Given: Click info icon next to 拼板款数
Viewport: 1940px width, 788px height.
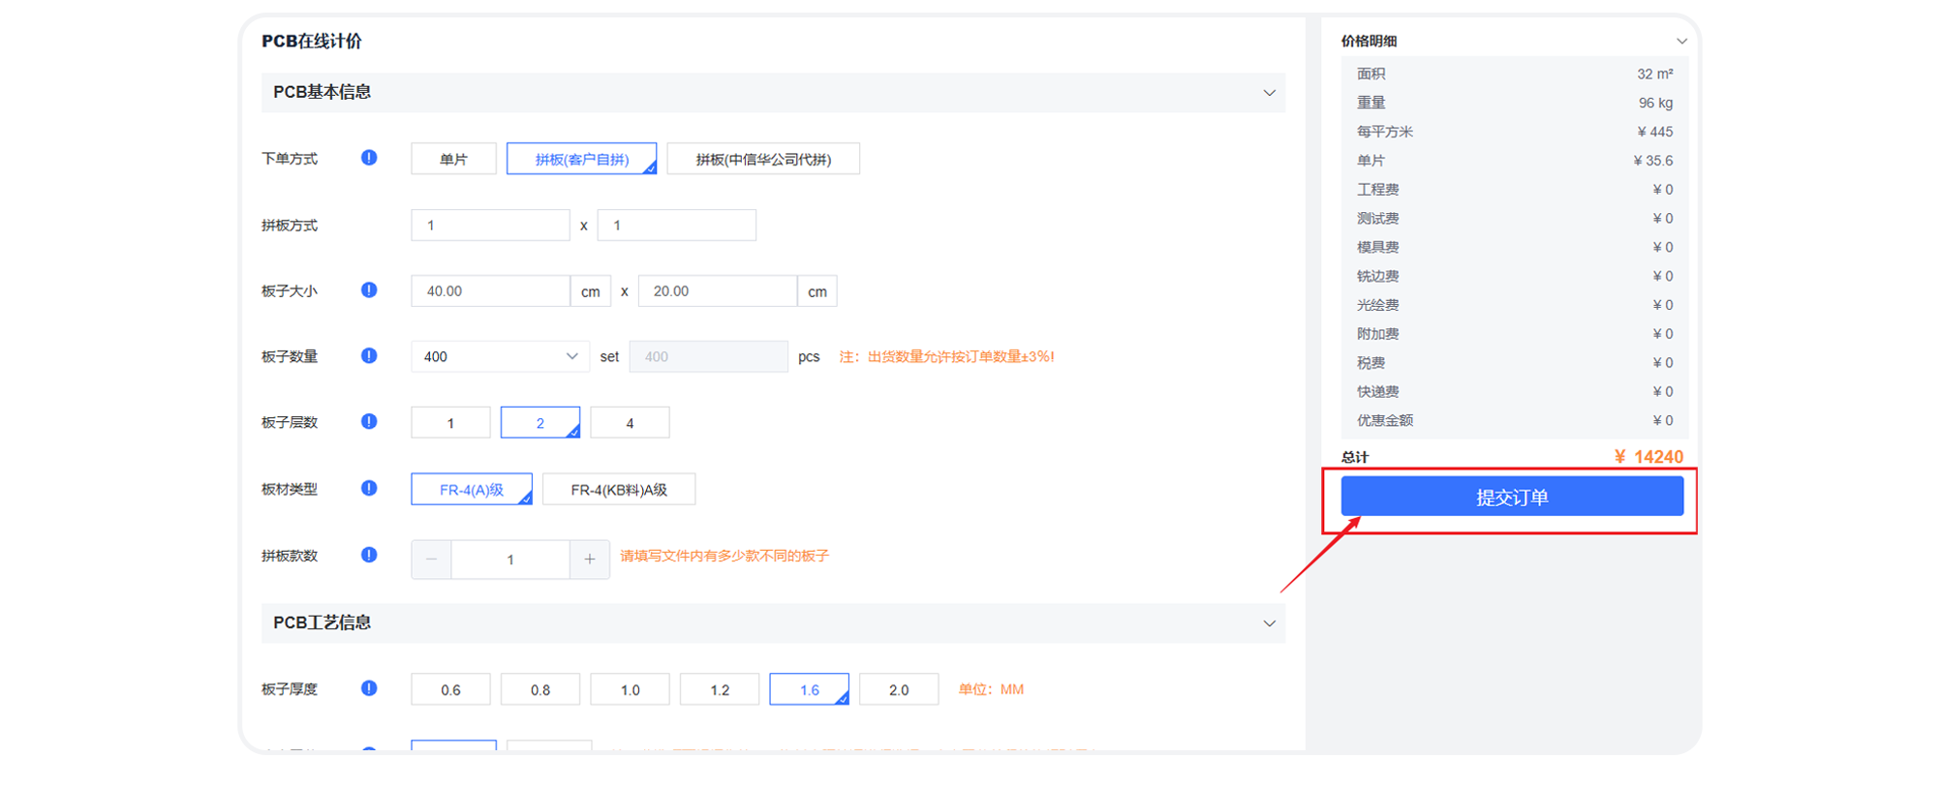Looking at the screenshot, I should tap(369, 556).
